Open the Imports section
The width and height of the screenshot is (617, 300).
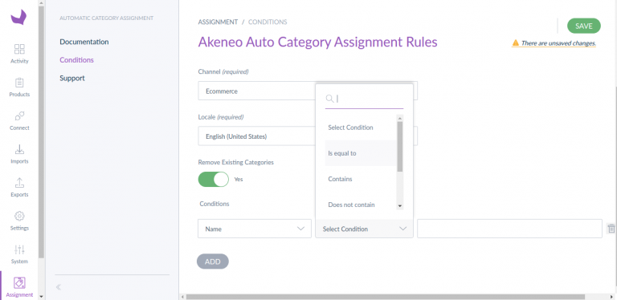(19, 154)
